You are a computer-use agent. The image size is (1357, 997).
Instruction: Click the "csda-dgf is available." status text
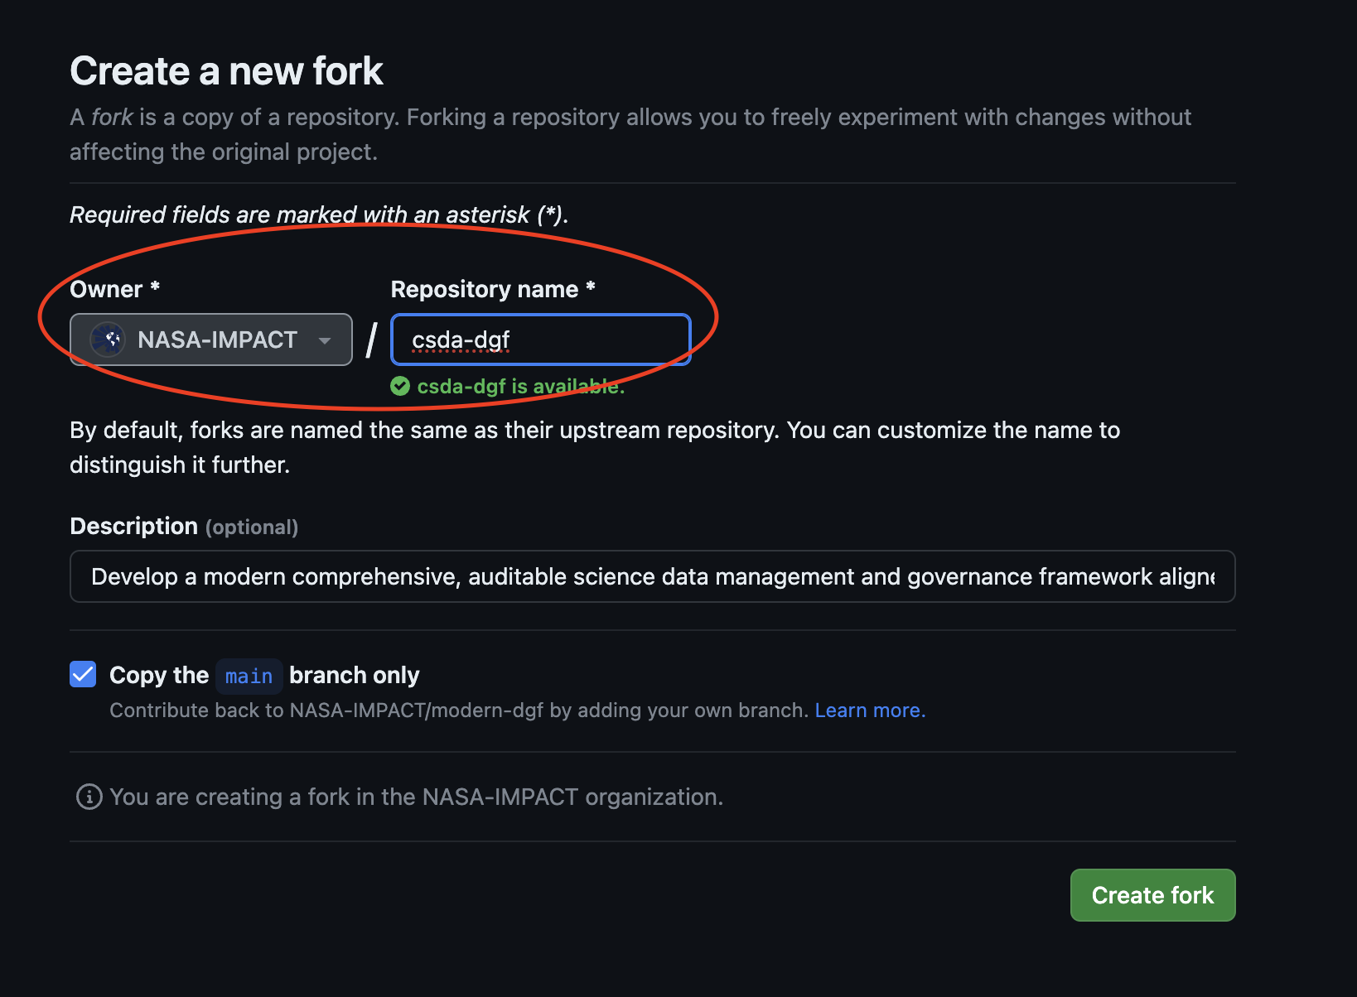coord(520,386)
